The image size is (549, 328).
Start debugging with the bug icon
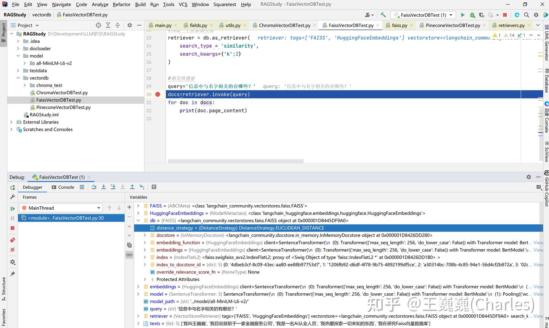click(x=472, y=15)
